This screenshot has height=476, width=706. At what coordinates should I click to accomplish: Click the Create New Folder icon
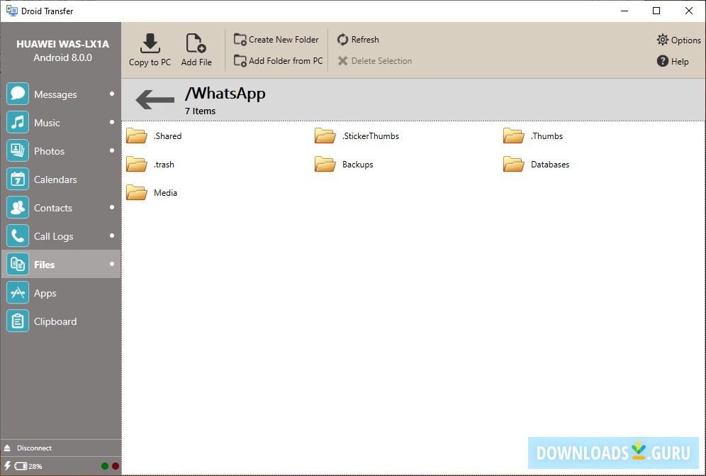pyautogui.click(x=240, y=39)
